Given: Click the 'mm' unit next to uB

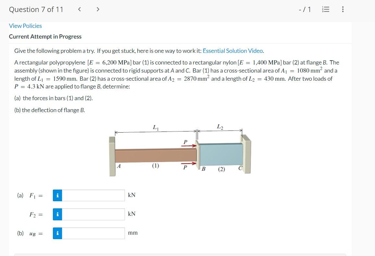Looking at the screenshot, I should tap(133, 233).
